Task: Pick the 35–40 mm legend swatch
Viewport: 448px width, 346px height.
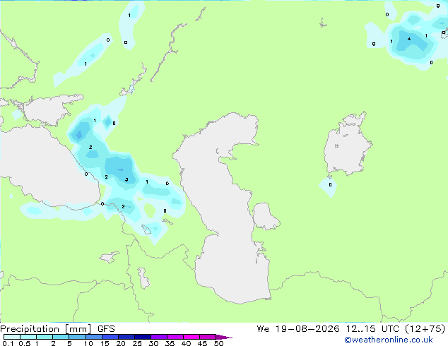Action: tap(175, 337)
